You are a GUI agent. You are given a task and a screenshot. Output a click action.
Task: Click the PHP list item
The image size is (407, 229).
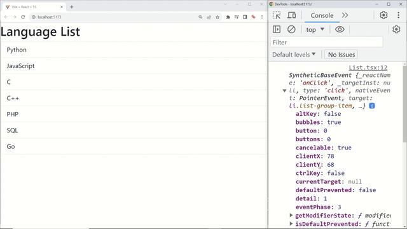(134, 114)
